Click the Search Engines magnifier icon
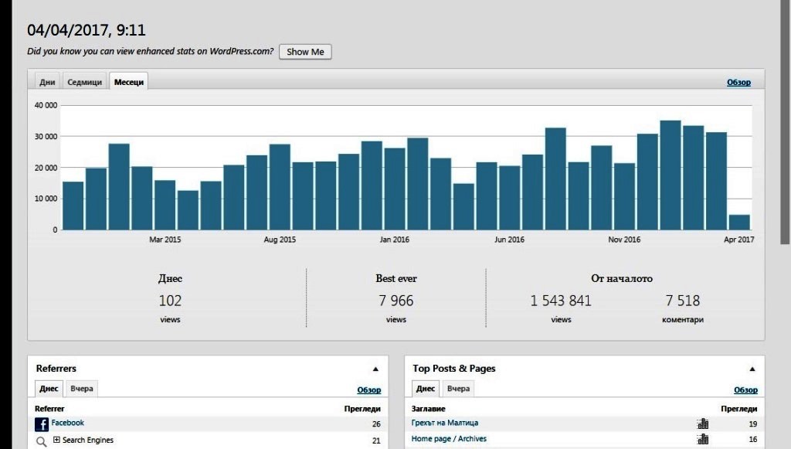 click(42, 442)
